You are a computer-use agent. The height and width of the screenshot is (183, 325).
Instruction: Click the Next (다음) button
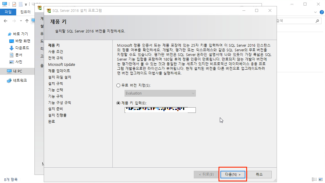click(233, 175)
